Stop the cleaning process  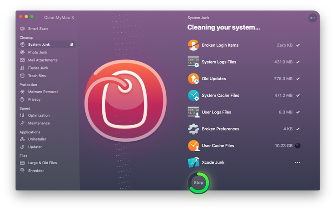point(198,183)
